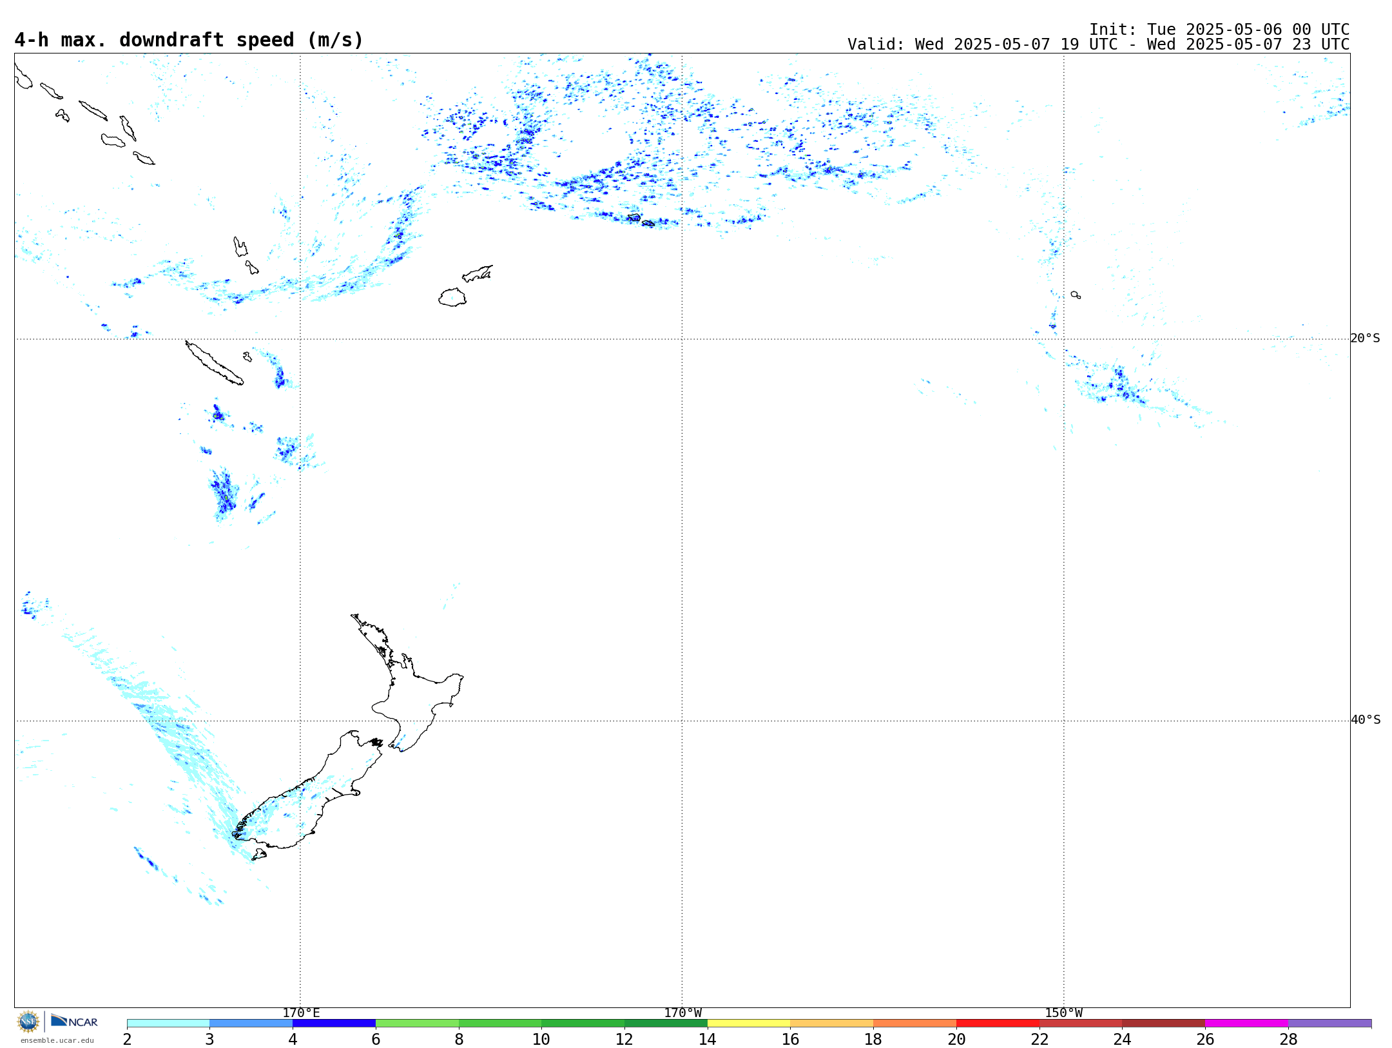Viewport: 1392px width, 1048px height.
Task: Click the '170°W' longitude label
Action: coord(682,1013)
